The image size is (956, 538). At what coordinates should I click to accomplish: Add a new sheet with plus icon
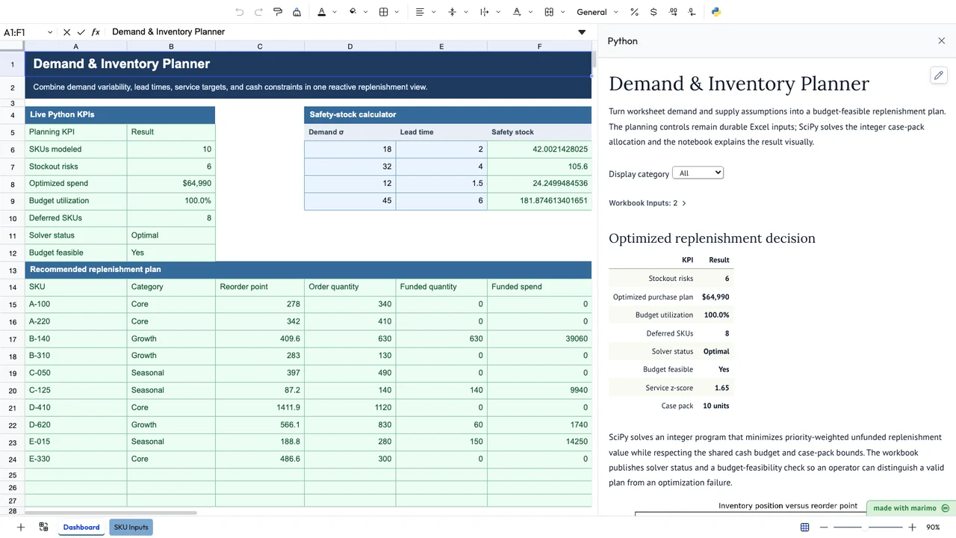click(x=21, y=528)
